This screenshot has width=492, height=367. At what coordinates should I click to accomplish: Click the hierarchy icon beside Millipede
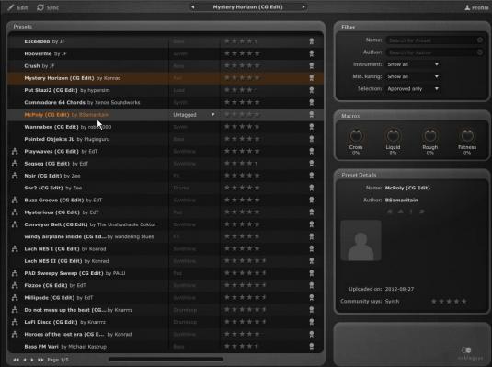(15, 298)
